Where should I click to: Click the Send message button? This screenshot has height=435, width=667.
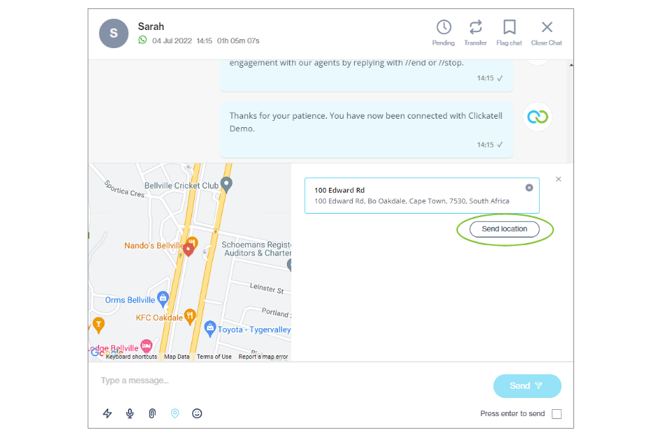click(x=527, y=386)
